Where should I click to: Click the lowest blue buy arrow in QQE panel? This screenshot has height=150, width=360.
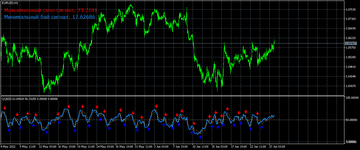(x=200, y=137)
